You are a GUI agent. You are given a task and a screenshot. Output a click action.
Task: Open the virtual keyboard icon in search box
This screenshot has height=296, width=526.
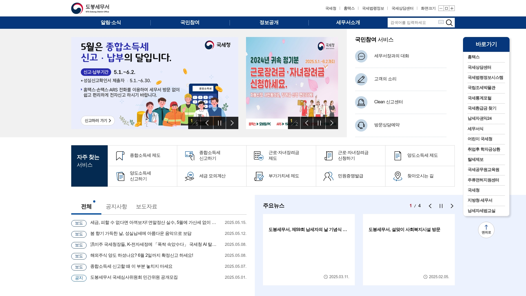441,22
